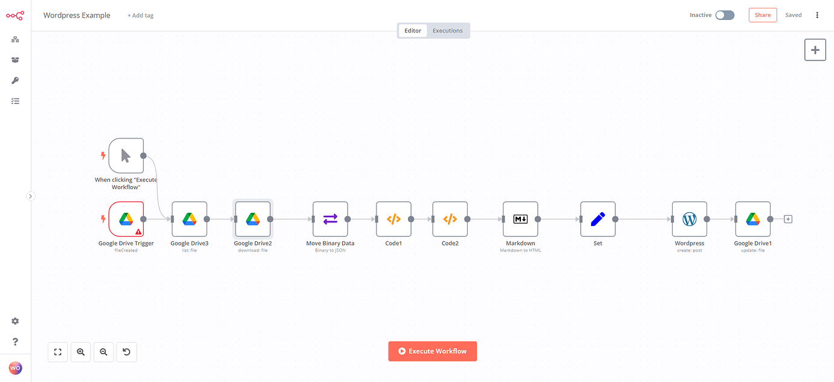The height and width of the screenshot is (382, 834).
Task: Add a tag to the workflow
Action: [x=140, y=15]
